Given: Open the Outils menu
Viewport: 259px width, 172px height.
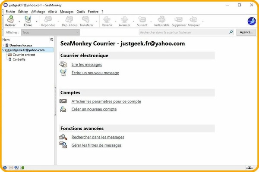Looking at the screenshot, I should (x=81, y=12).
